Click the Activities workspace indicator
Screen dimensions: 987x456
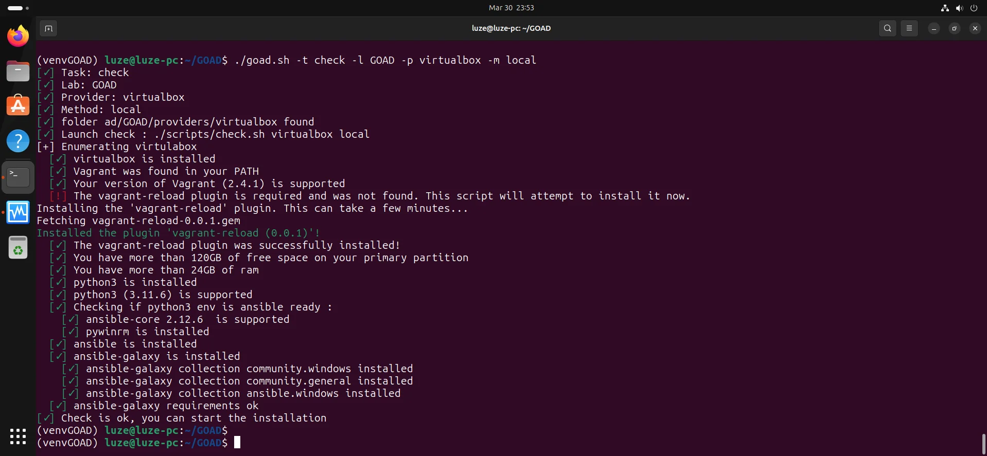pos(18,8)
